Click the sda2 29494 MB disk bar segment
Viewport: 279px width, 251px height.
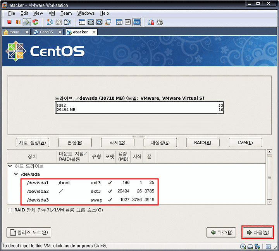click(137, 107)
